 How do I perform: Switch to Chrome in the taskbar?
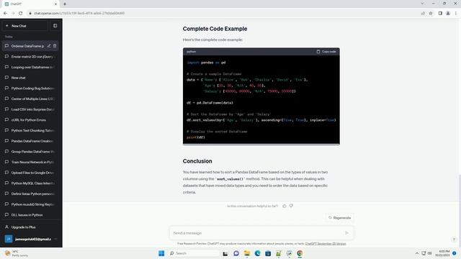coord(300,253)
